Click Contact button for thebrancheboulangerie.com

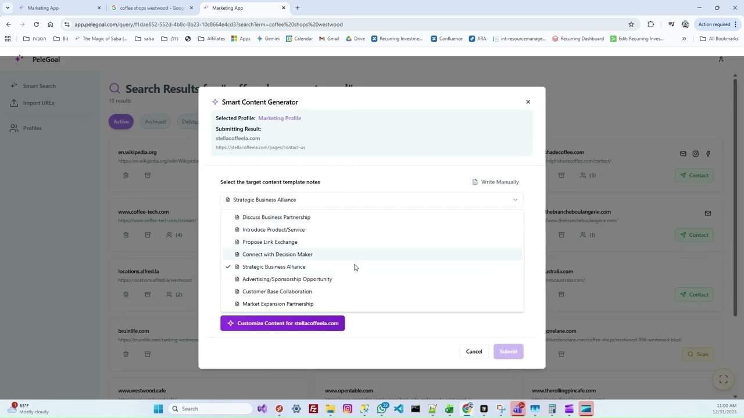pos(694,235)
